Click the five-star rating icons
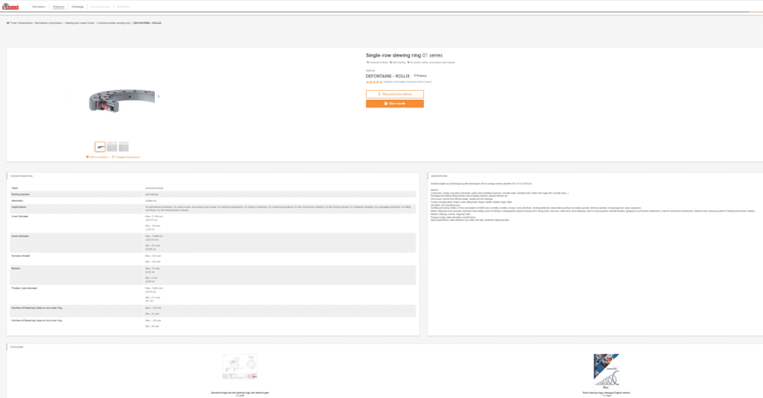The image size is (763, 398). [x=372, y=82]
